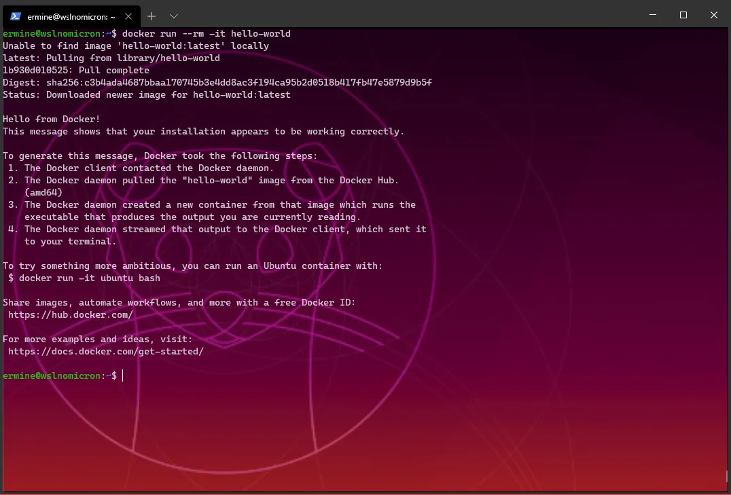Click the 'docker run -it ubuntu bash' example

point(90,278)
